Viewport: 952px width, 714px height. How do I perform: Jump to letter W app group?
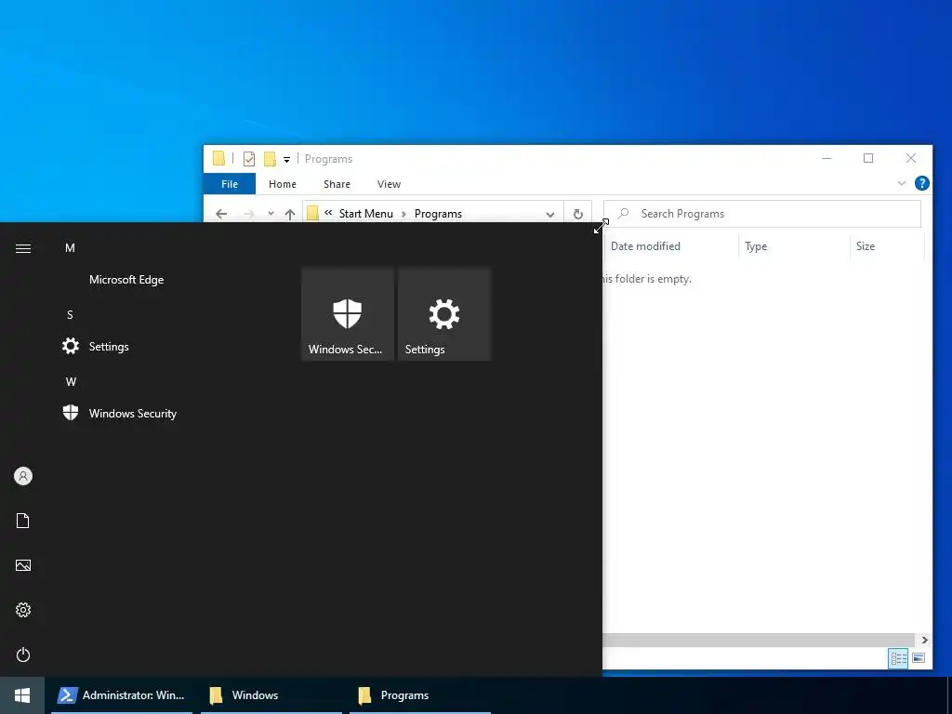[x=71, y=382]
